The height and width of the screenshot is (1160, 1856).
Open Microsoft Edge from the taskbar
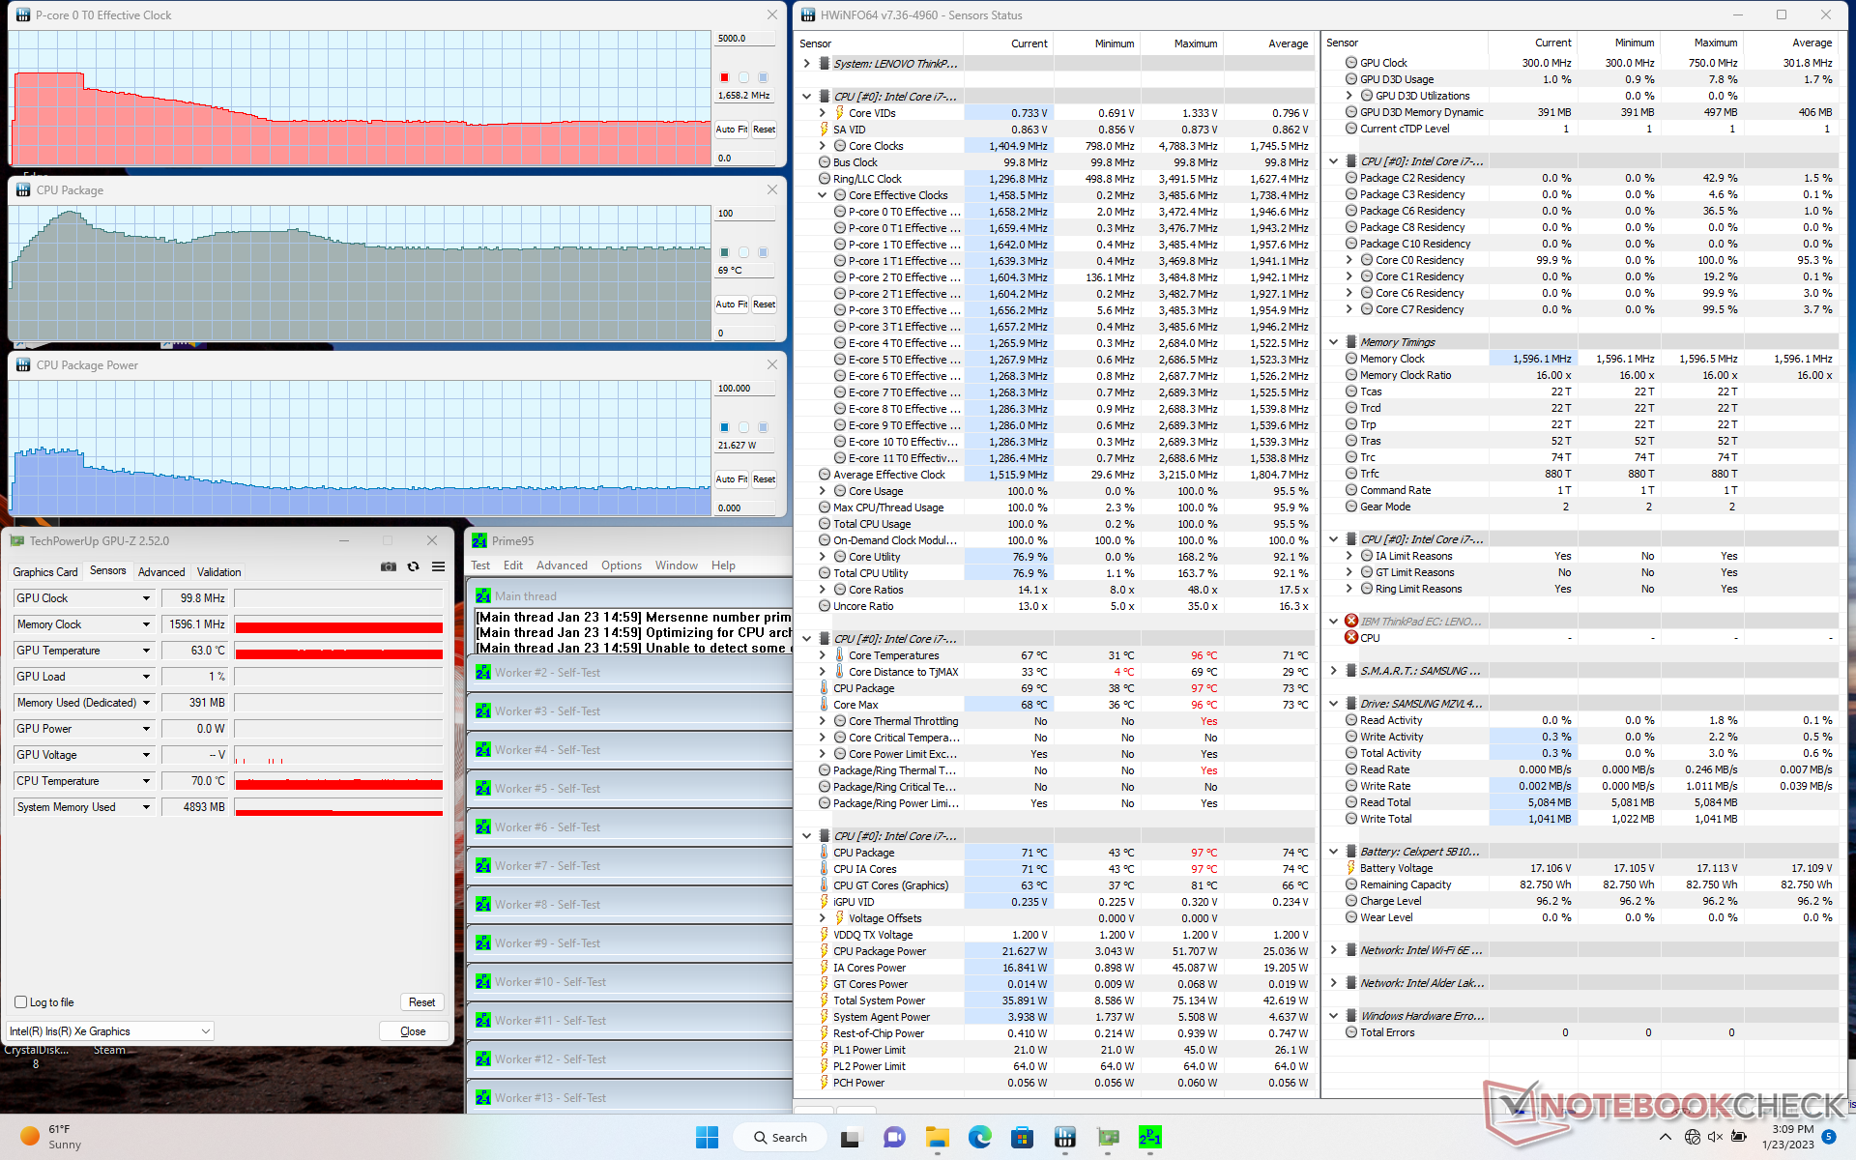979,1138
